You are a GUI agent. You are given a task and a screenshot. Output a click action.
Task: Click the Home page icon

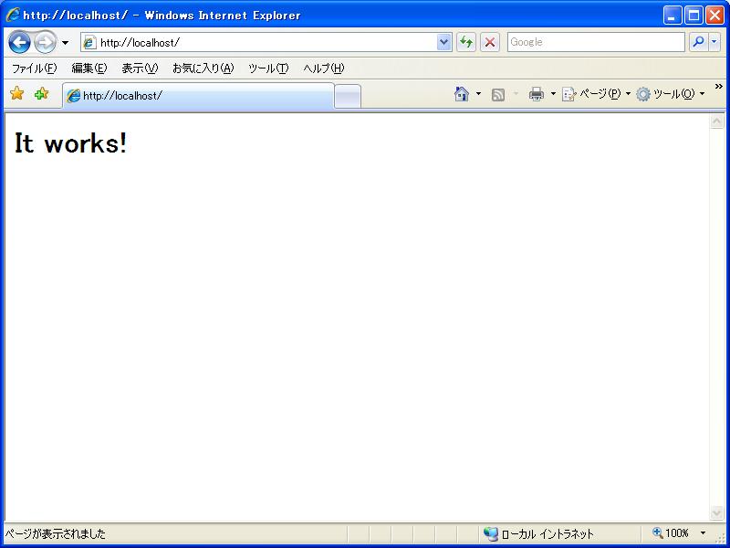462,94
